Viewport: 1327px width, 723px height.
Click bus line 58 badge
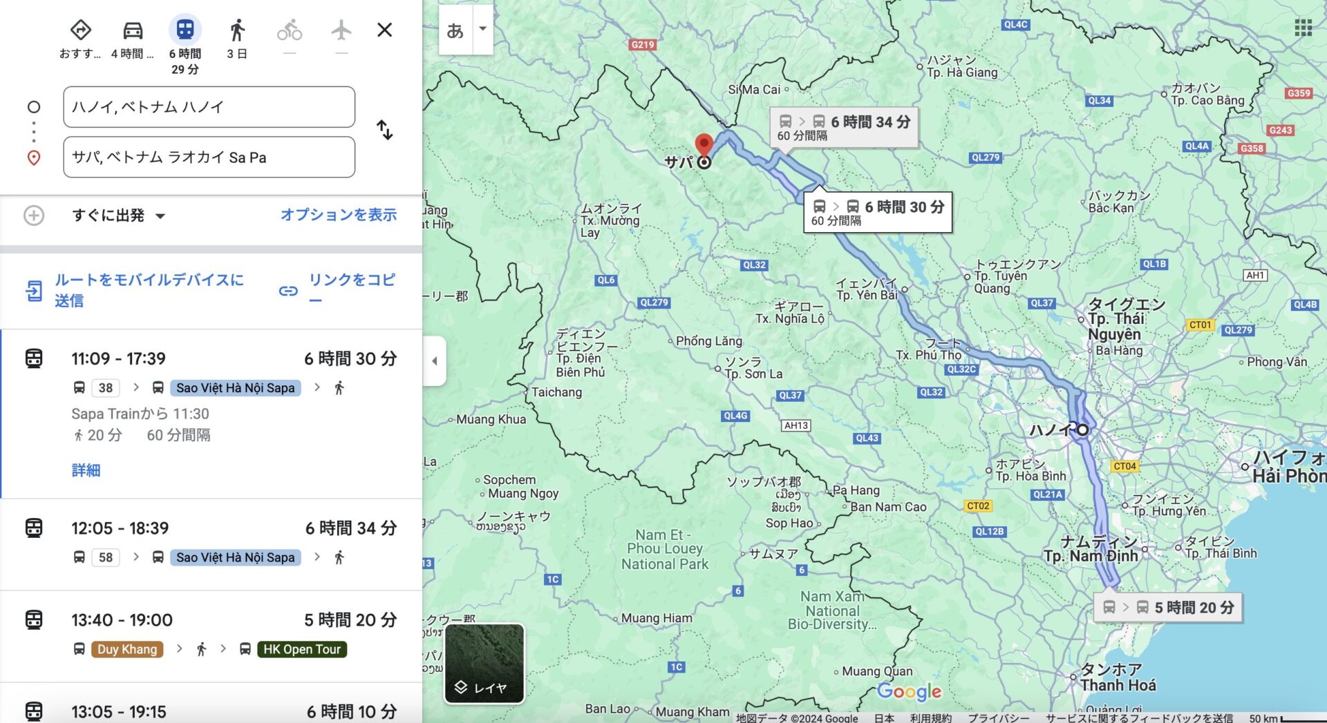pyautogui.click(x=106, y=557)
